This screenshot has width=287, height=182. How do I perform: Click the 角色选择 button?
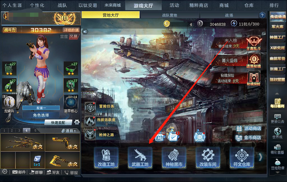[x=41, y=115]
